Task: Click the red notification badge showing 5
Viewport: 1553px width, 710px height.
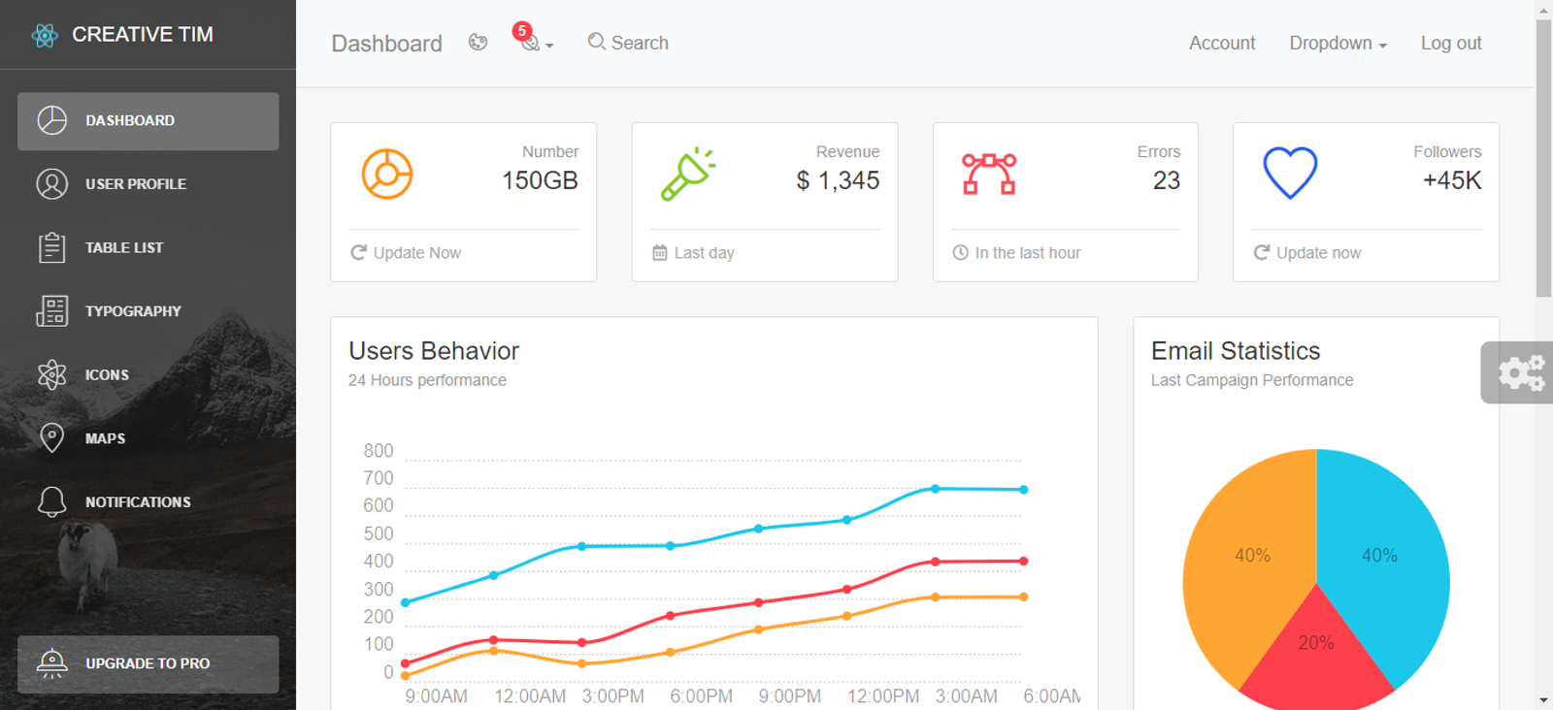Action: 522,31
